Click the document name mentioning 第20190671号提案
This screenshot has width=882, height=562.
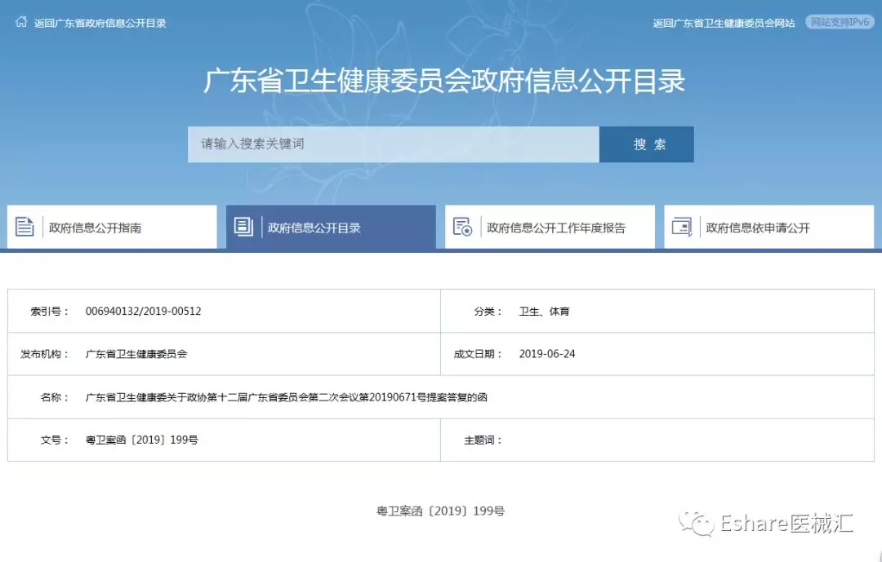(x=286, y=397)
